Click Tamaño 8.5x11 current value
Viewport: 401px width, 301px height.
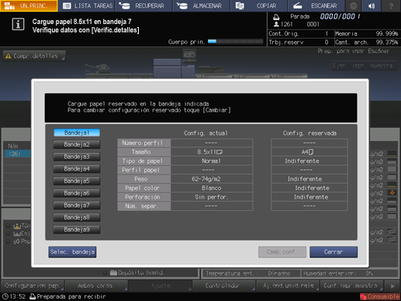[x=212, y=152]
